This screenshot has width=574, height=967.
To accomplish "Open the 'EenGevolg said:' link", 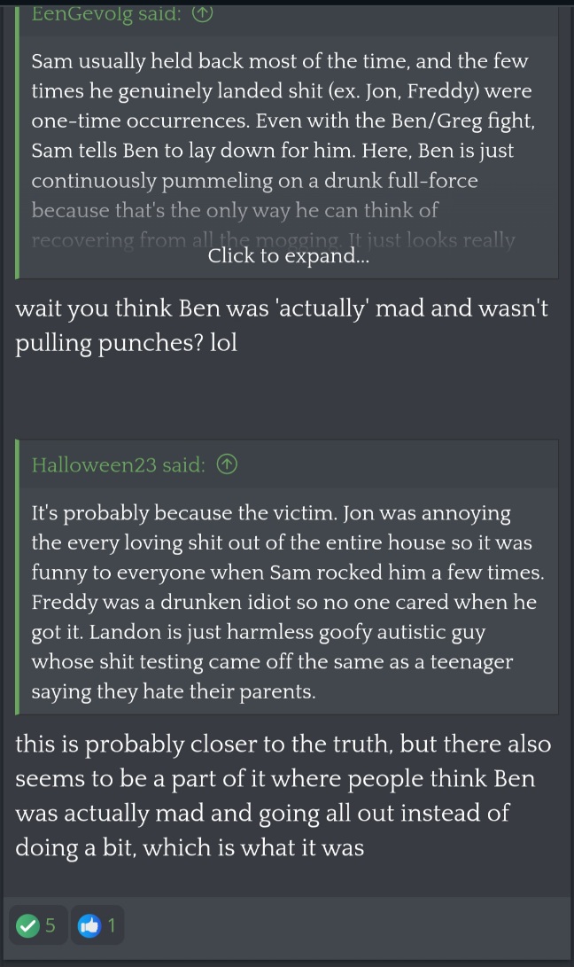I will pos(106,13).
